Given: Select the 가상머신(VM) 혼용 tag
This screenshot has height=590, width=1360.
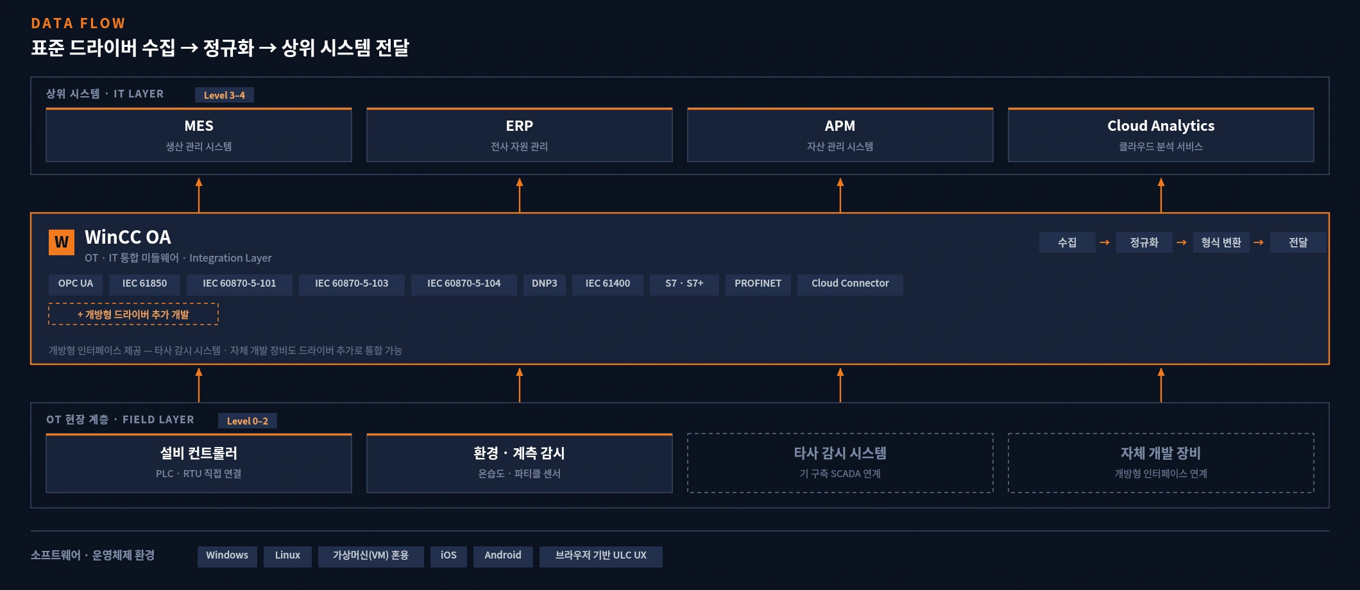Looking at the screenshot, I should pos(371,556).
